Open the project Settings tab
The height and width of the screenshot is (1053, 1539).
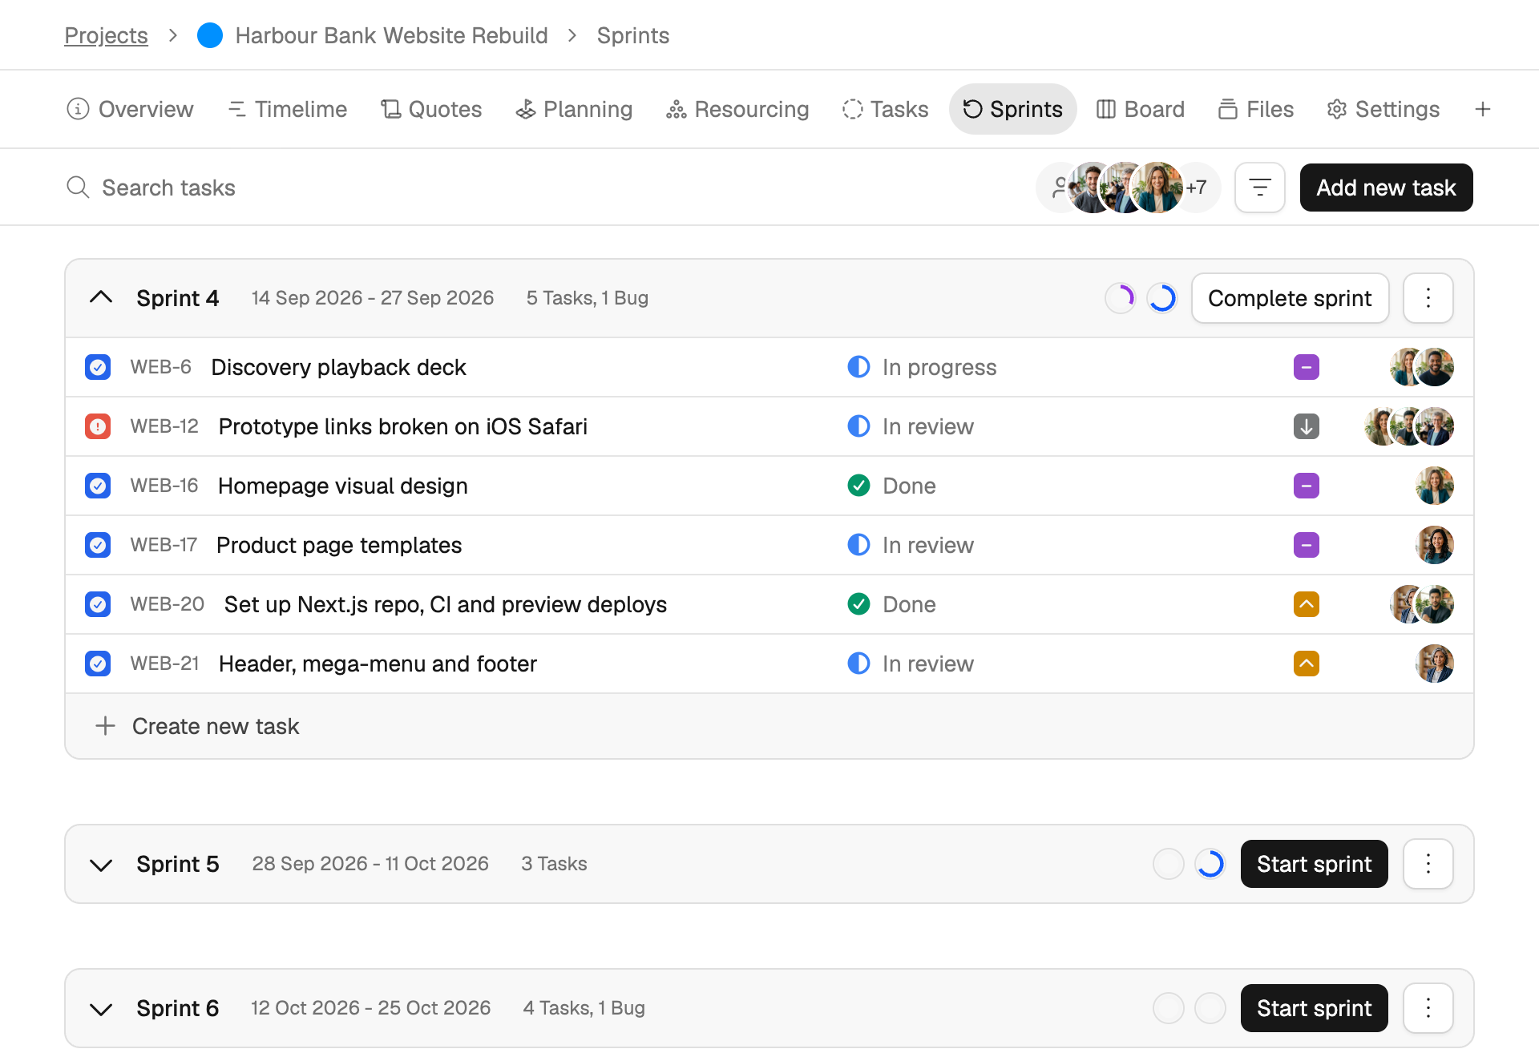click(1383, 109)
